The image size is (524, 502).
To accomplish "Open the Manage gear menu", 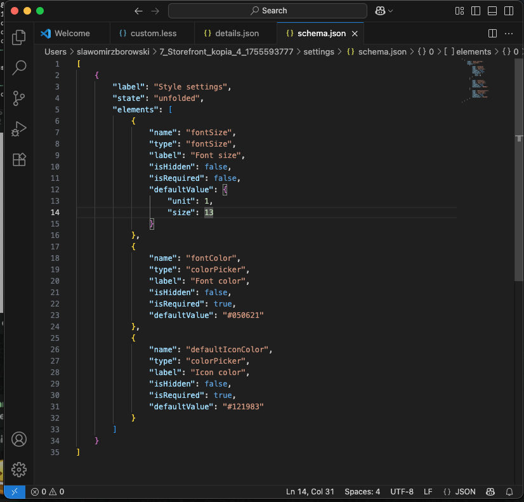I will tap(19, 470).
